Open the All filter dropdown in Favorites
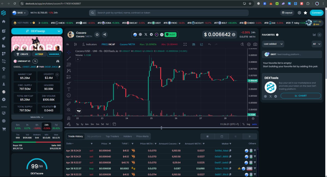The image size is (327, 177). [317, 44]
